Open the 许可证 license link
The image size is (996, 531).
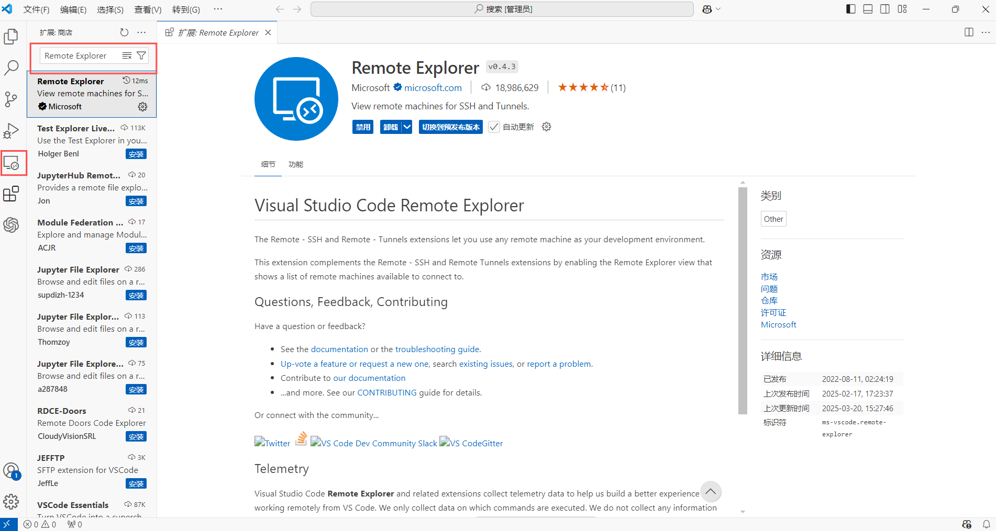pyautogui.click(x=773, y=313)
